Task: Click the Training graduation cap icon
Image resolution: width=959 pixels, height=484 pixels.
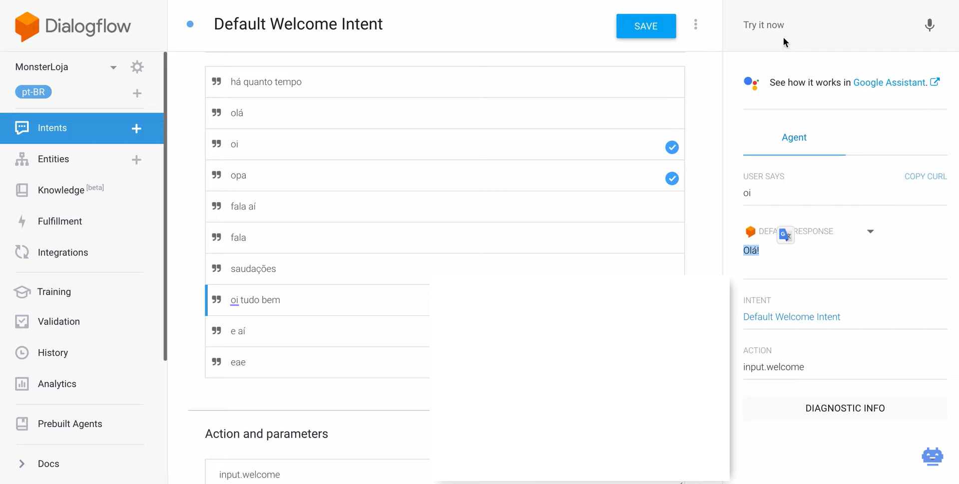Action: (x=22, y=292)
